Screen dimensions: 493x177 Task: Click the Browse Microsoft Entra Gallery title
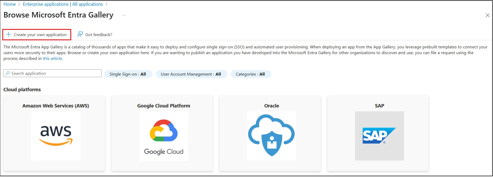(x=58, y=15)
